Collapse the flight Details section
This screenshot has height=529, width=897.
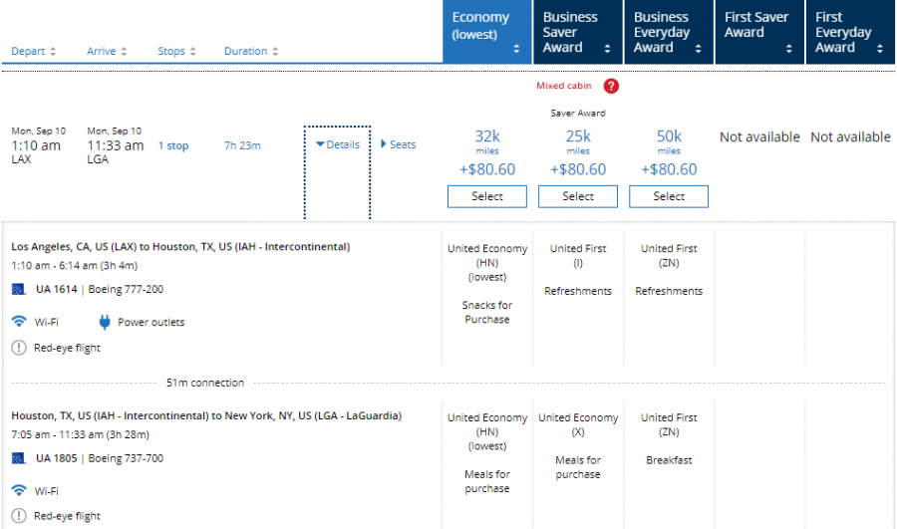point(337,144)
